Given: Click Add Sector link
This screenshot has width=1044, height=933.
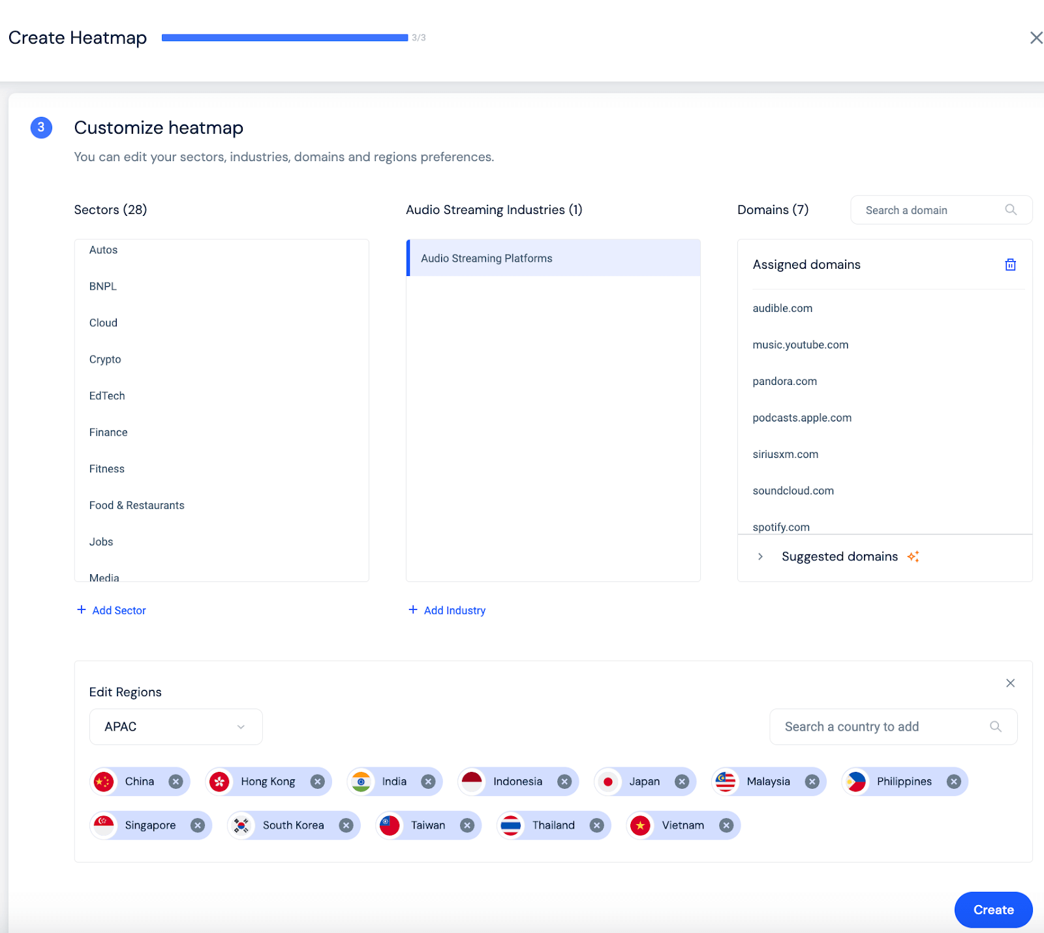Looking at the screenshot, I should [112, 610].
